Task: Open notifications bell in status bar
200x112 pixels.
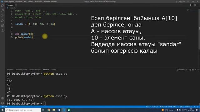Action: click(x=198, y=107)
